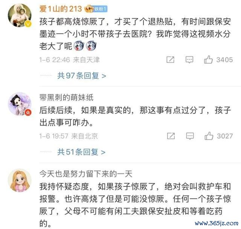The image size is (241, 229).
Task: Tap the yellow verified badge on first avatar
Action: point(28,24)
